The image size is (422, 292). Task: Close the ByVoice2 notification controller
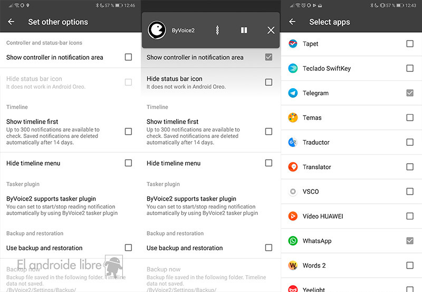(x=271, y=30)
